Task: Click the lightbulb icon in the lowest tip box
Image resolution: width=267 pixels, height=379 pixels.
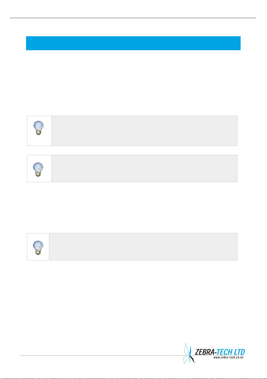Action: (x=38, y=247)
